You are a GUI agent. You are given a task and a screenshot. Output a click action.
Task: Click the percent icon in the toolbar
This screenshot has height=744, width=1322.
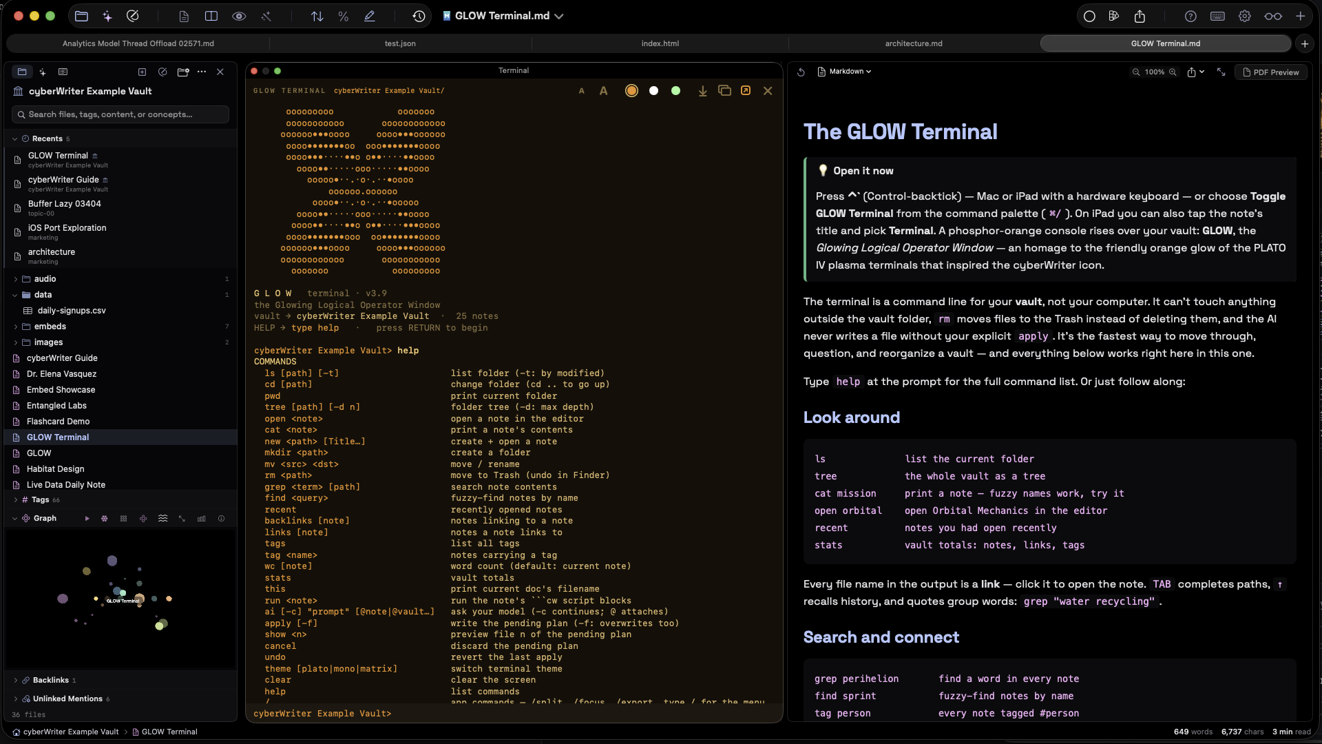tap(343, 16)
